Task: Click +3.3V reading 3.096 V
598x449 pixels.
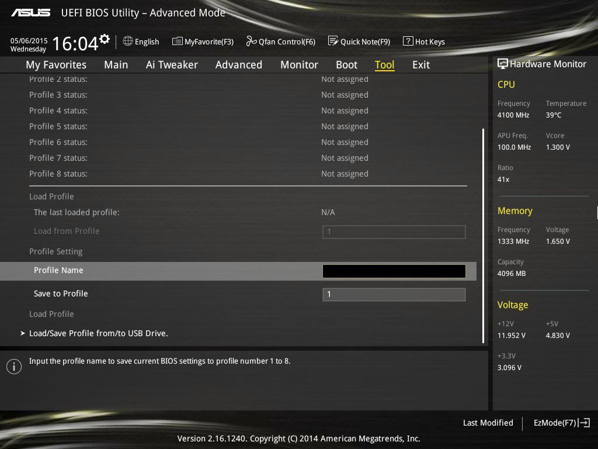Action: [509, 367]
